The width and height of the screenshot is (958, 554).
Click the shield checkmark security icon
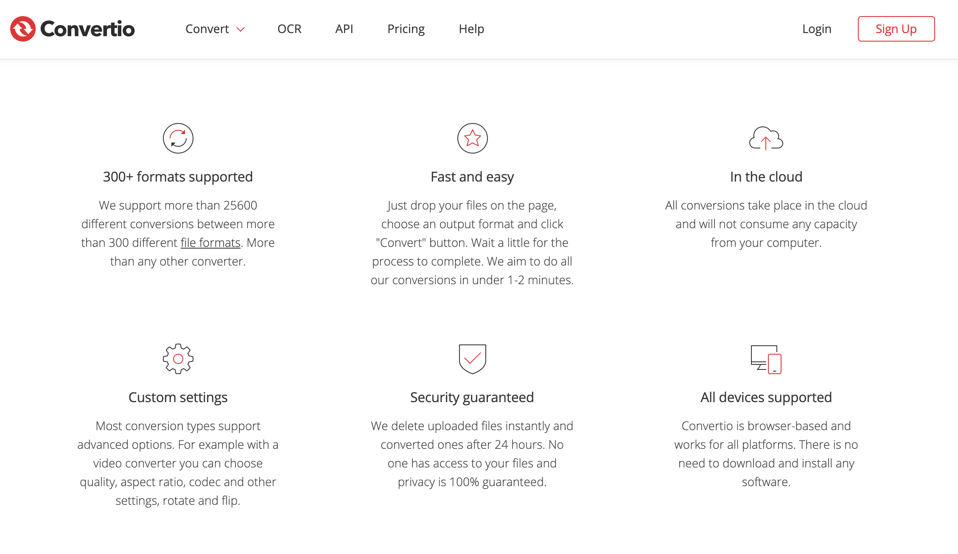click(472, 358)
